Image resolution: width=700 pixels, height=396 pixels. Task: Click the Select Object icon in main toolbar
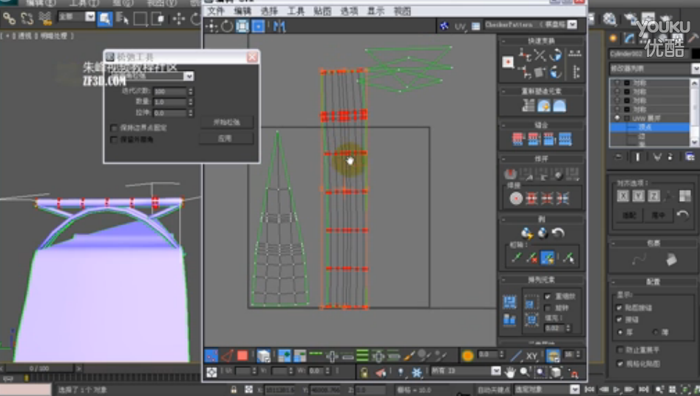pos(104,18)
